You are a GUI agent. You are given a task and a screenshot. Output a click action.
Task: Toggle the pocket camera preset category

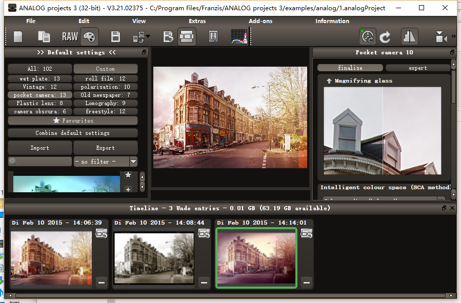(x=40, y=95)
